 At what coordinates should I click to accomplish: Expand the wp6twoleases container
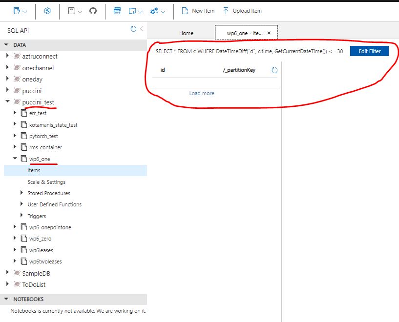(x=15, y=261)
